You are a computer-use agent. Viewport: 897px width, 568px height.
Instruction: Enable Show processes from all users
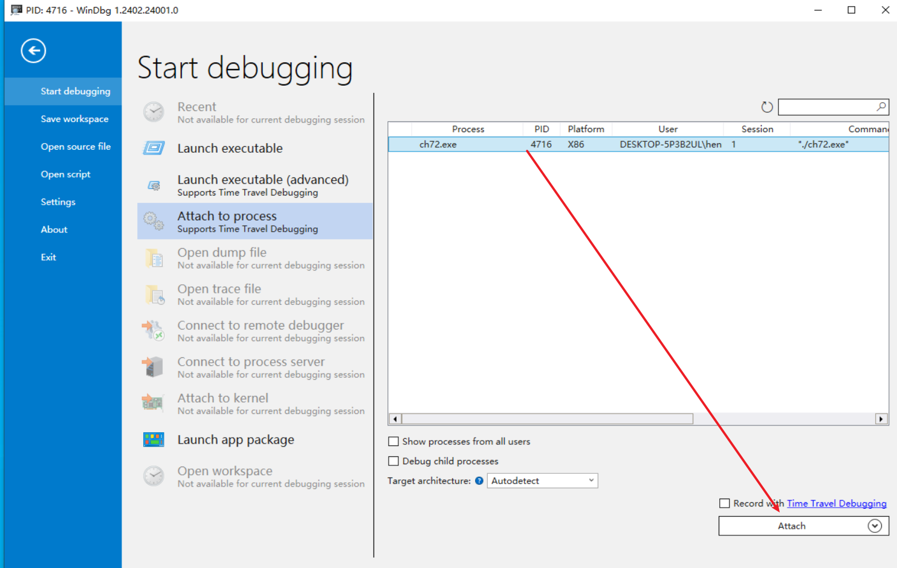(x=393, y=442)
